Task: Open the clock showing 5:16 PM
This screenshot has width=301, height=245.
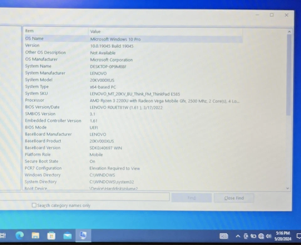Action: (x=283, y=236)
